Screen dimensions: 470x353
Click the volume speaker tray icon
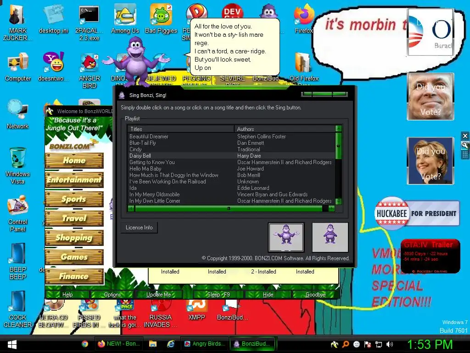point(390,344)
